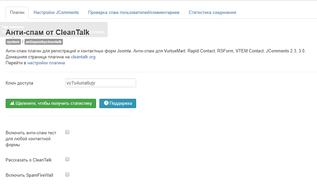
Task: Open the Поддержка support button
Action: pyautogui.click(x=118, y=103)
